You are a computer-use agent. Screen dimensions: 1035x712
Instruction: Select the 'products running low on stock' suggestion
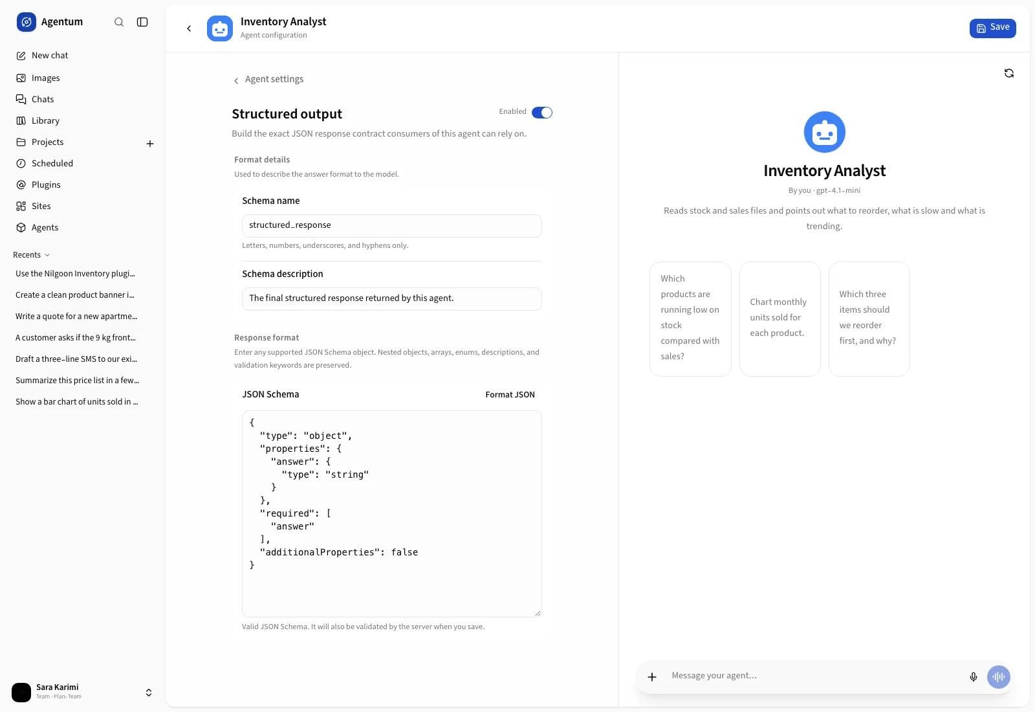[x=690, y=318]
